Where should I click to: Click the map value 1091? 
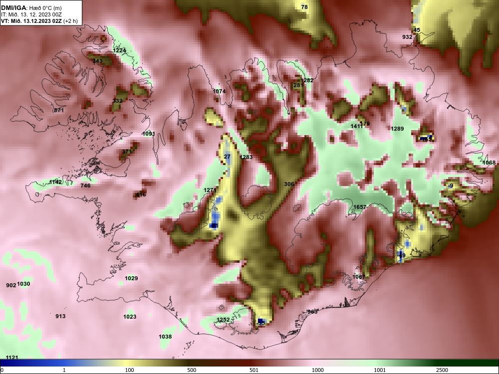click(149, 134)
